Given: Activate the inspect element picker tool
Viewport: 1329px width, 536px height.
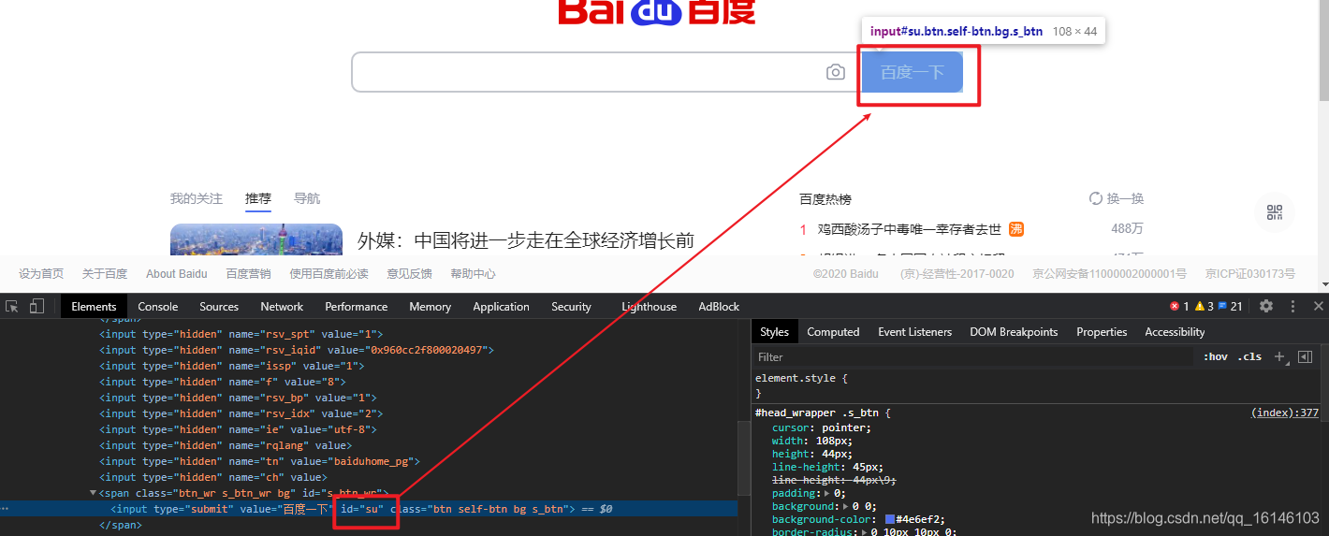Looking at the screenshot, I should pyautogui.click(x=12, y=306).
